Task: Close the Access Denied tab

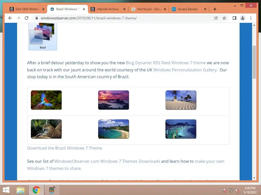Action: (x=205, y=9)
